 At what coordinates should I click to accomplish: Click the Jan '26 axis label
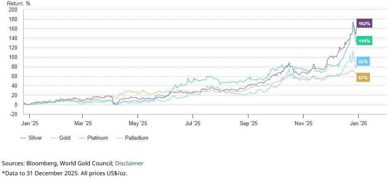358,123
